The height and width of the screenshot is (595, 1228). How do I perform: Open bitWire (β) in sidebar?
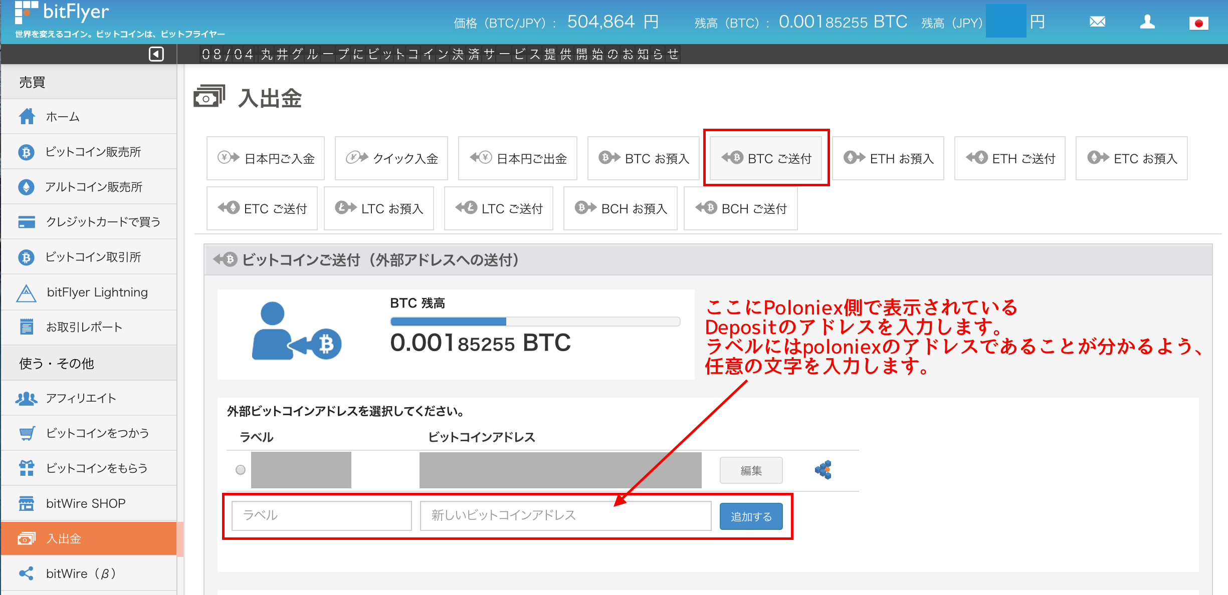coord(89,573)
